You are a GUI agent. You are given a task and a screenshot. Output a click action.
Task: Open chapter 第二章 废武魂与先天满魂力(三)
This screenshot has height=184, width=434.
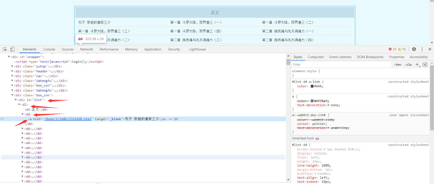[x=196, y=40]
